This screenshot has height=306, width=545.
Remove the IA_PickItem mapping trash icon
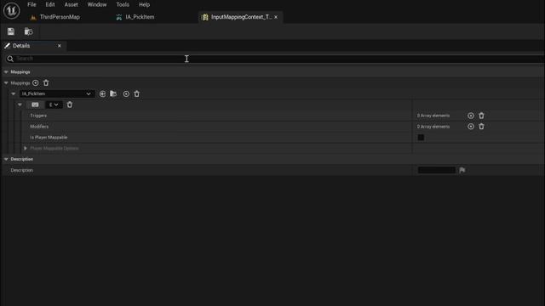(x=136, y=94)
